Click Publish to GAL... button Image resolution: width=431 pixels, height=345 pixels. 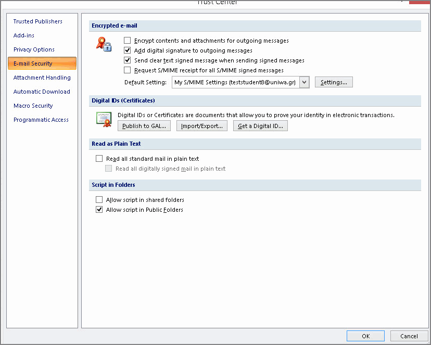(144, 126)
